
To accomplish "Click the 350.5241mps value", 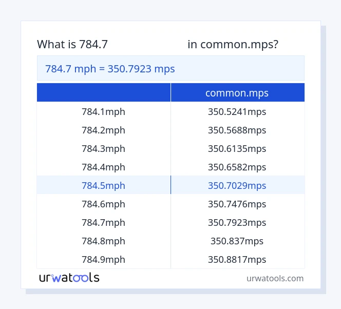I will pyautogui.click(x=237, y=111).
